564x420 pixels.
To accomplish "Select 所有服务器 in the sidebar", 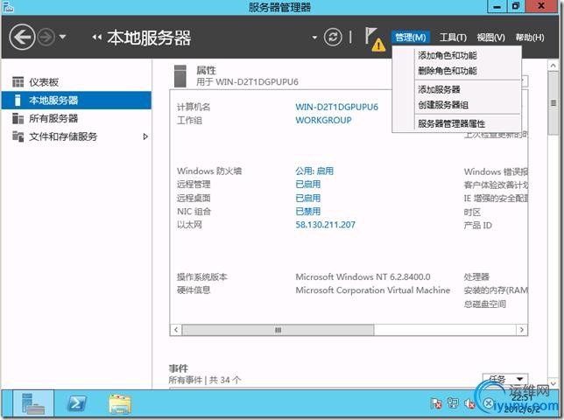I will (x=76, y=118).
